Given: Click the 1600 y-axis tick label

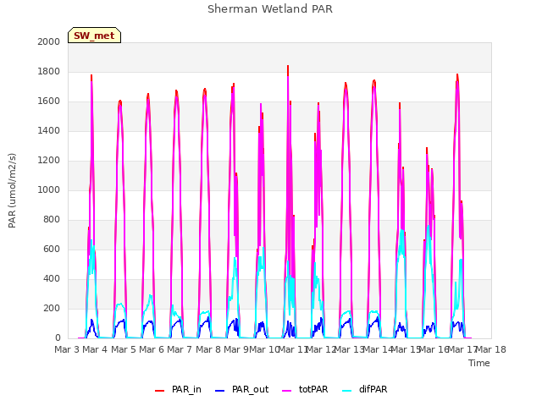Looking at the screenshot, I should (49, 101).
